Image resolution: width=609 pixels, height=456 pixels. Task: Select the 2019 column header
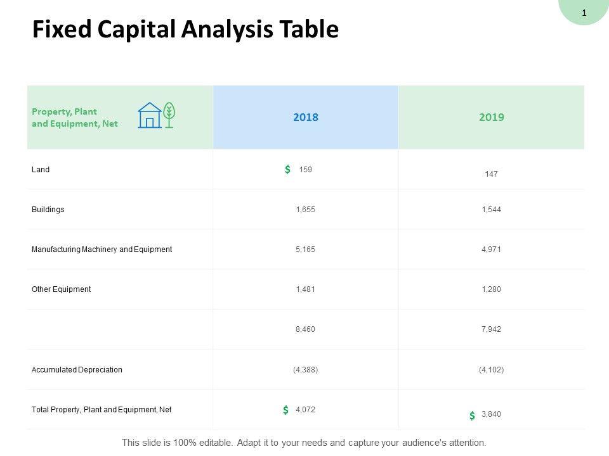[492, 117]
